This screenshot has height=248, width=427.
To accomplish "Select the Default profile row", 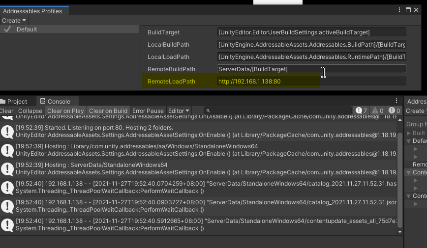I will coord(69,29).
